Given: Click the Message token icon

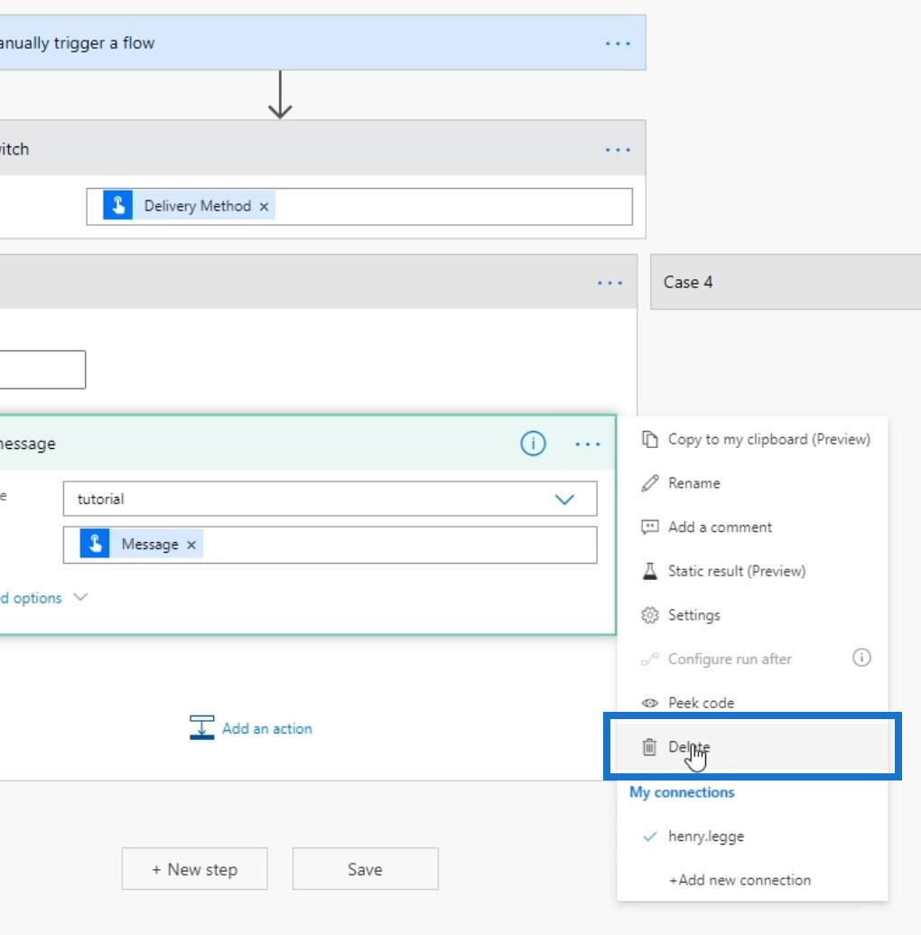Looking at the screenshot, I should (x=95, y=544).
